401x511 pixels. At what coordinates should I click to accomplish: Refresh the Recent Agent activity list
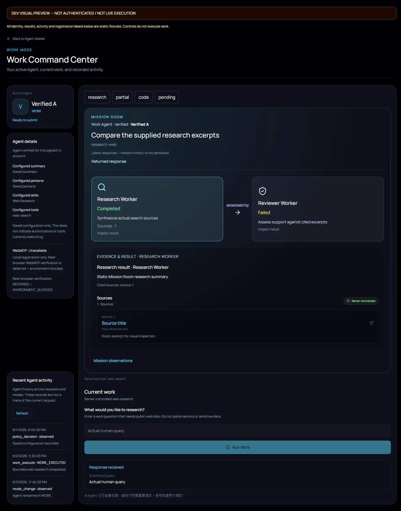click(x=22, y=413)
